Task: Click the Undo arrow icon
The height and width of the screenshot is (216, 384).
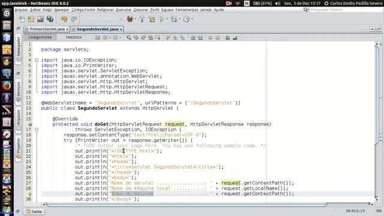Action: coord(64,19)
